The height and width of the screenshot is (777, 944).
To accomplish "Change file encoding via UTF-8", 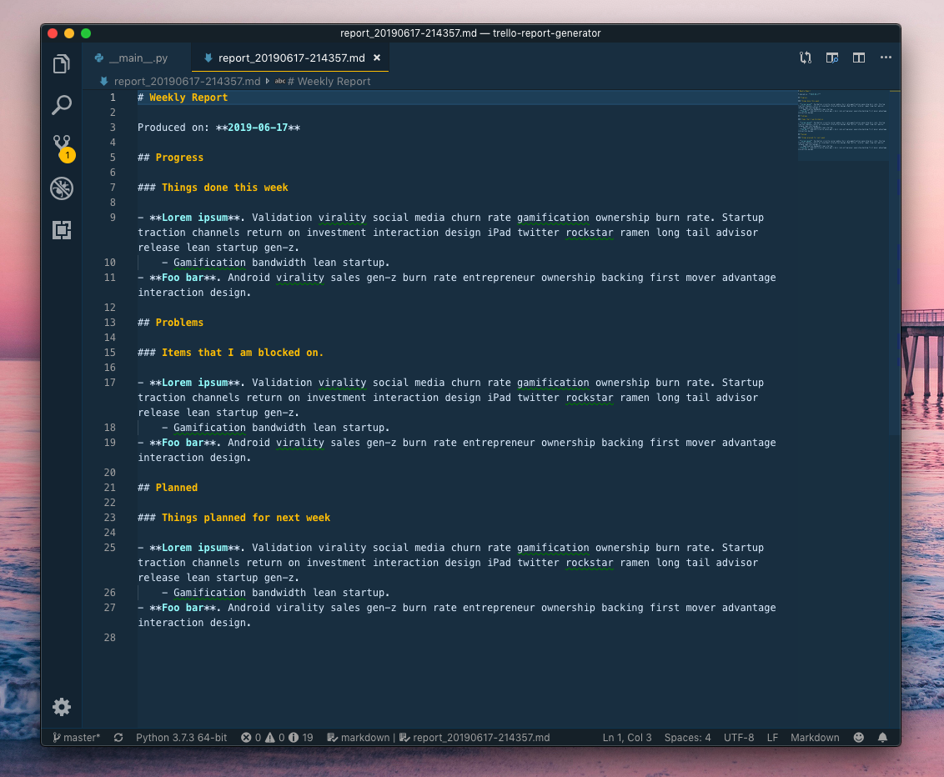I will click(x=739, y=737).
